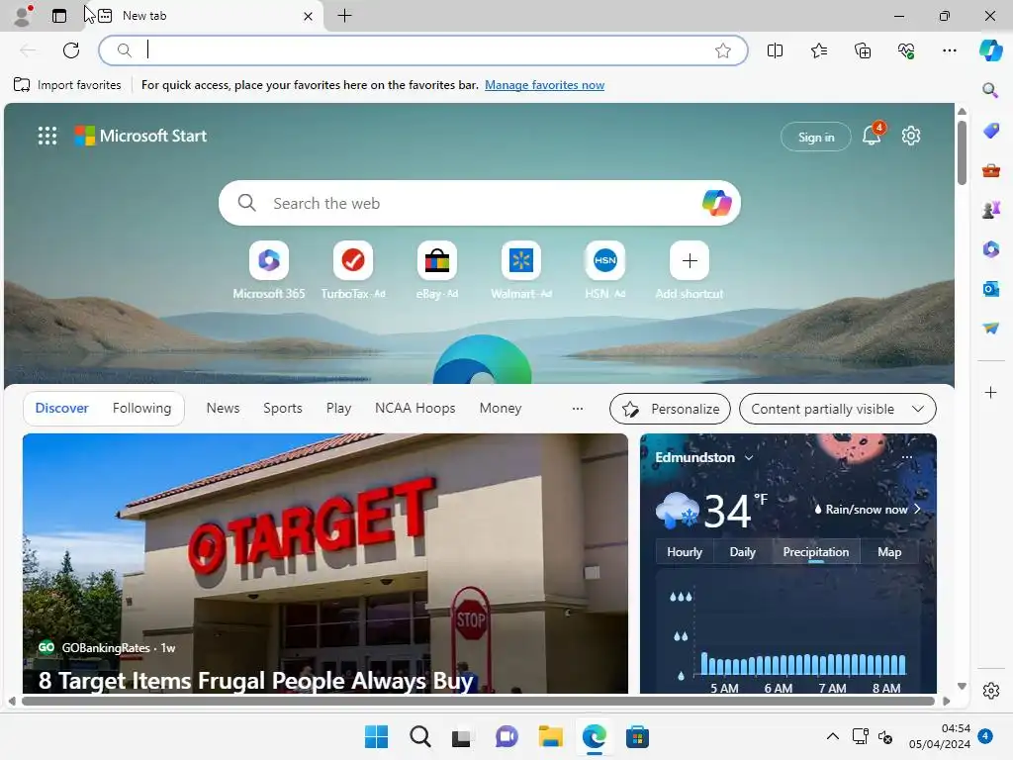Open Windows Start menu

pyautogui.click(x=376, y=736)
